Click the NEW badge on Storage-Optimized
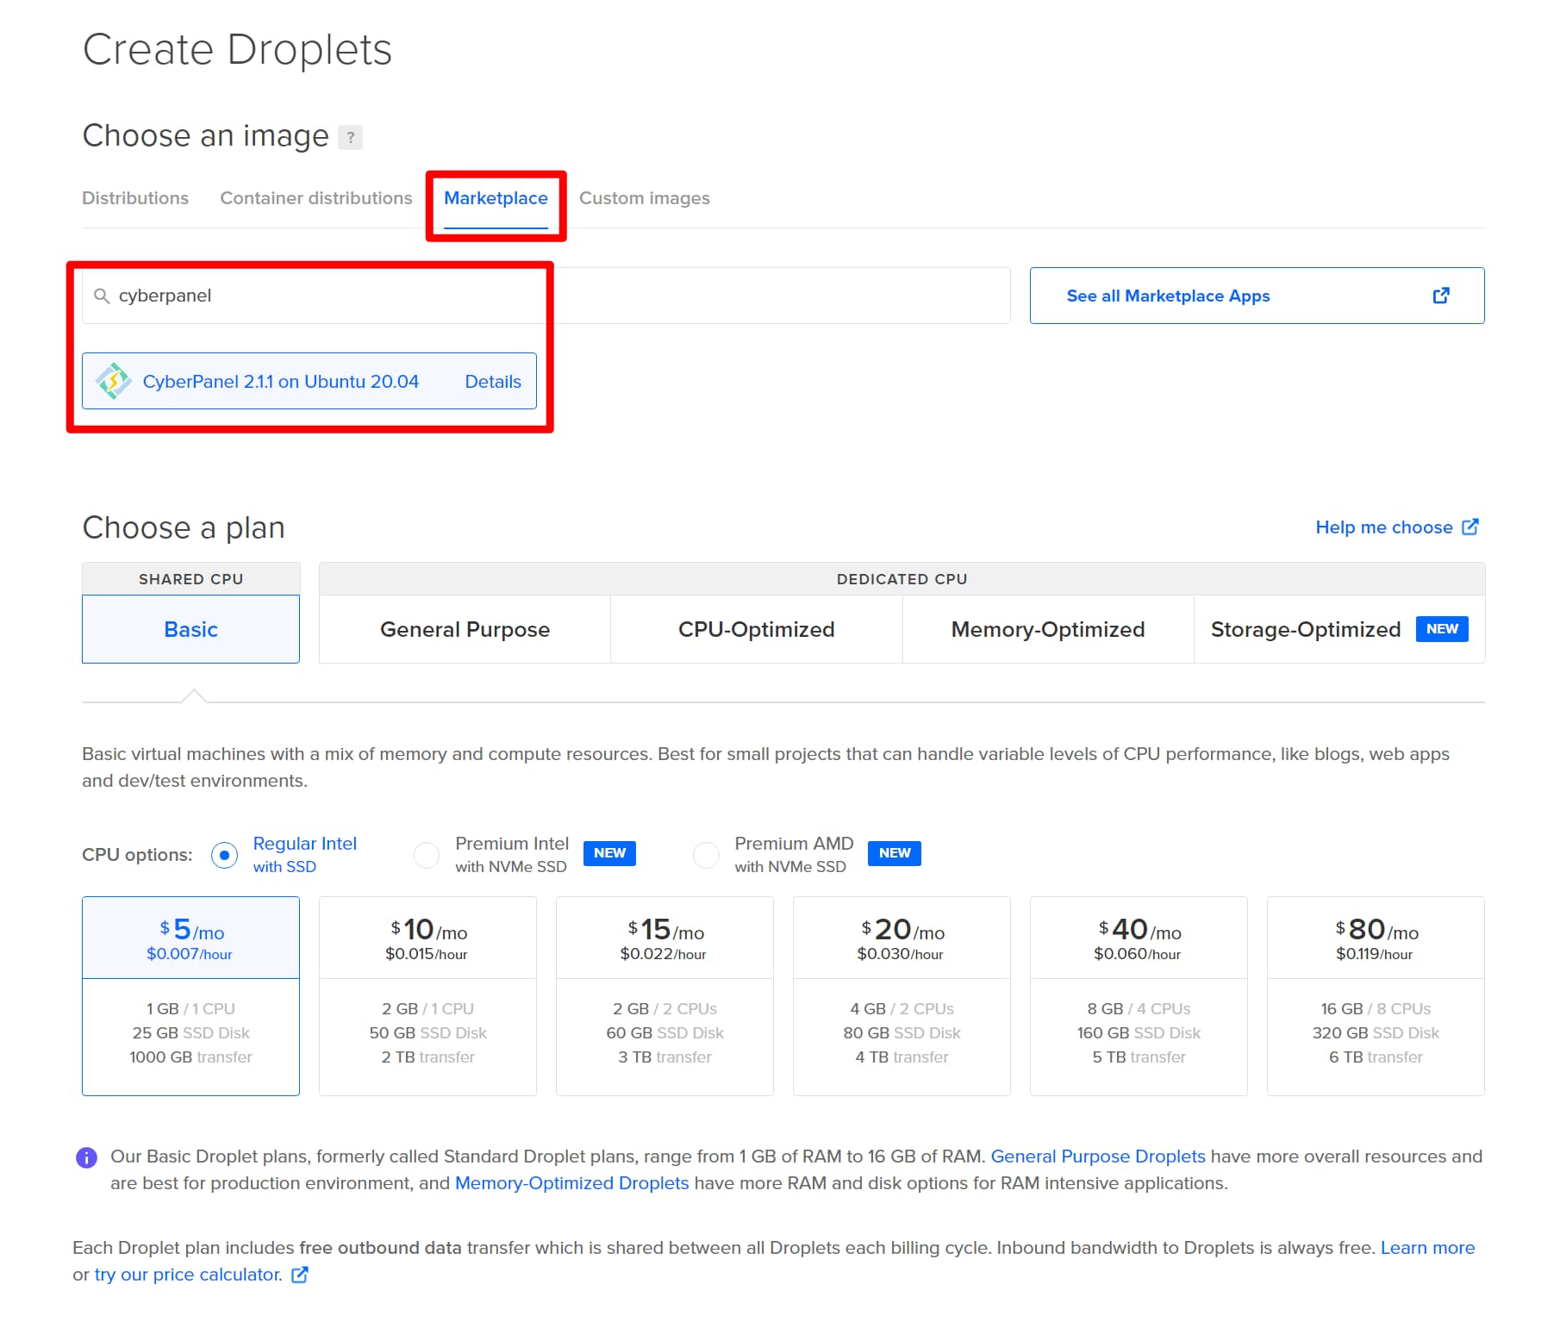 coord(1442,629)
